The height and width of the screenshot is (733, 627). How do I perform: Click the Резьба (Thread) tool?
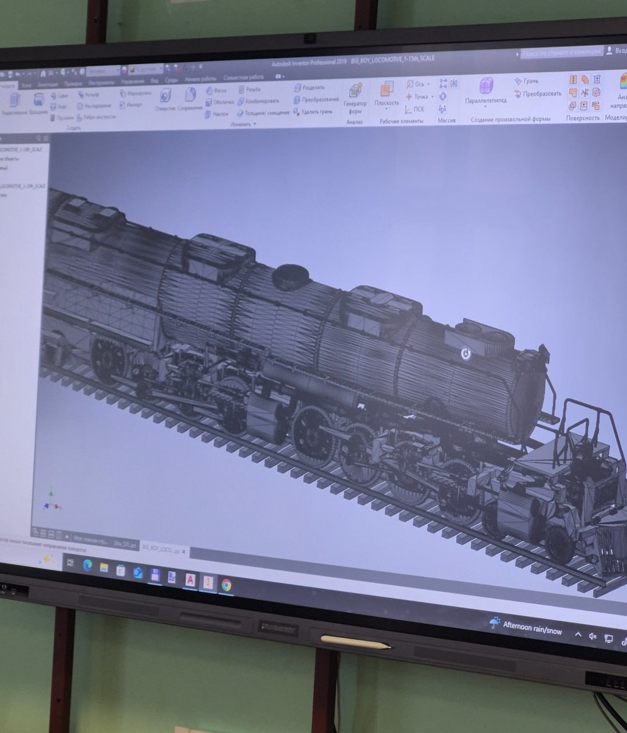250,89
